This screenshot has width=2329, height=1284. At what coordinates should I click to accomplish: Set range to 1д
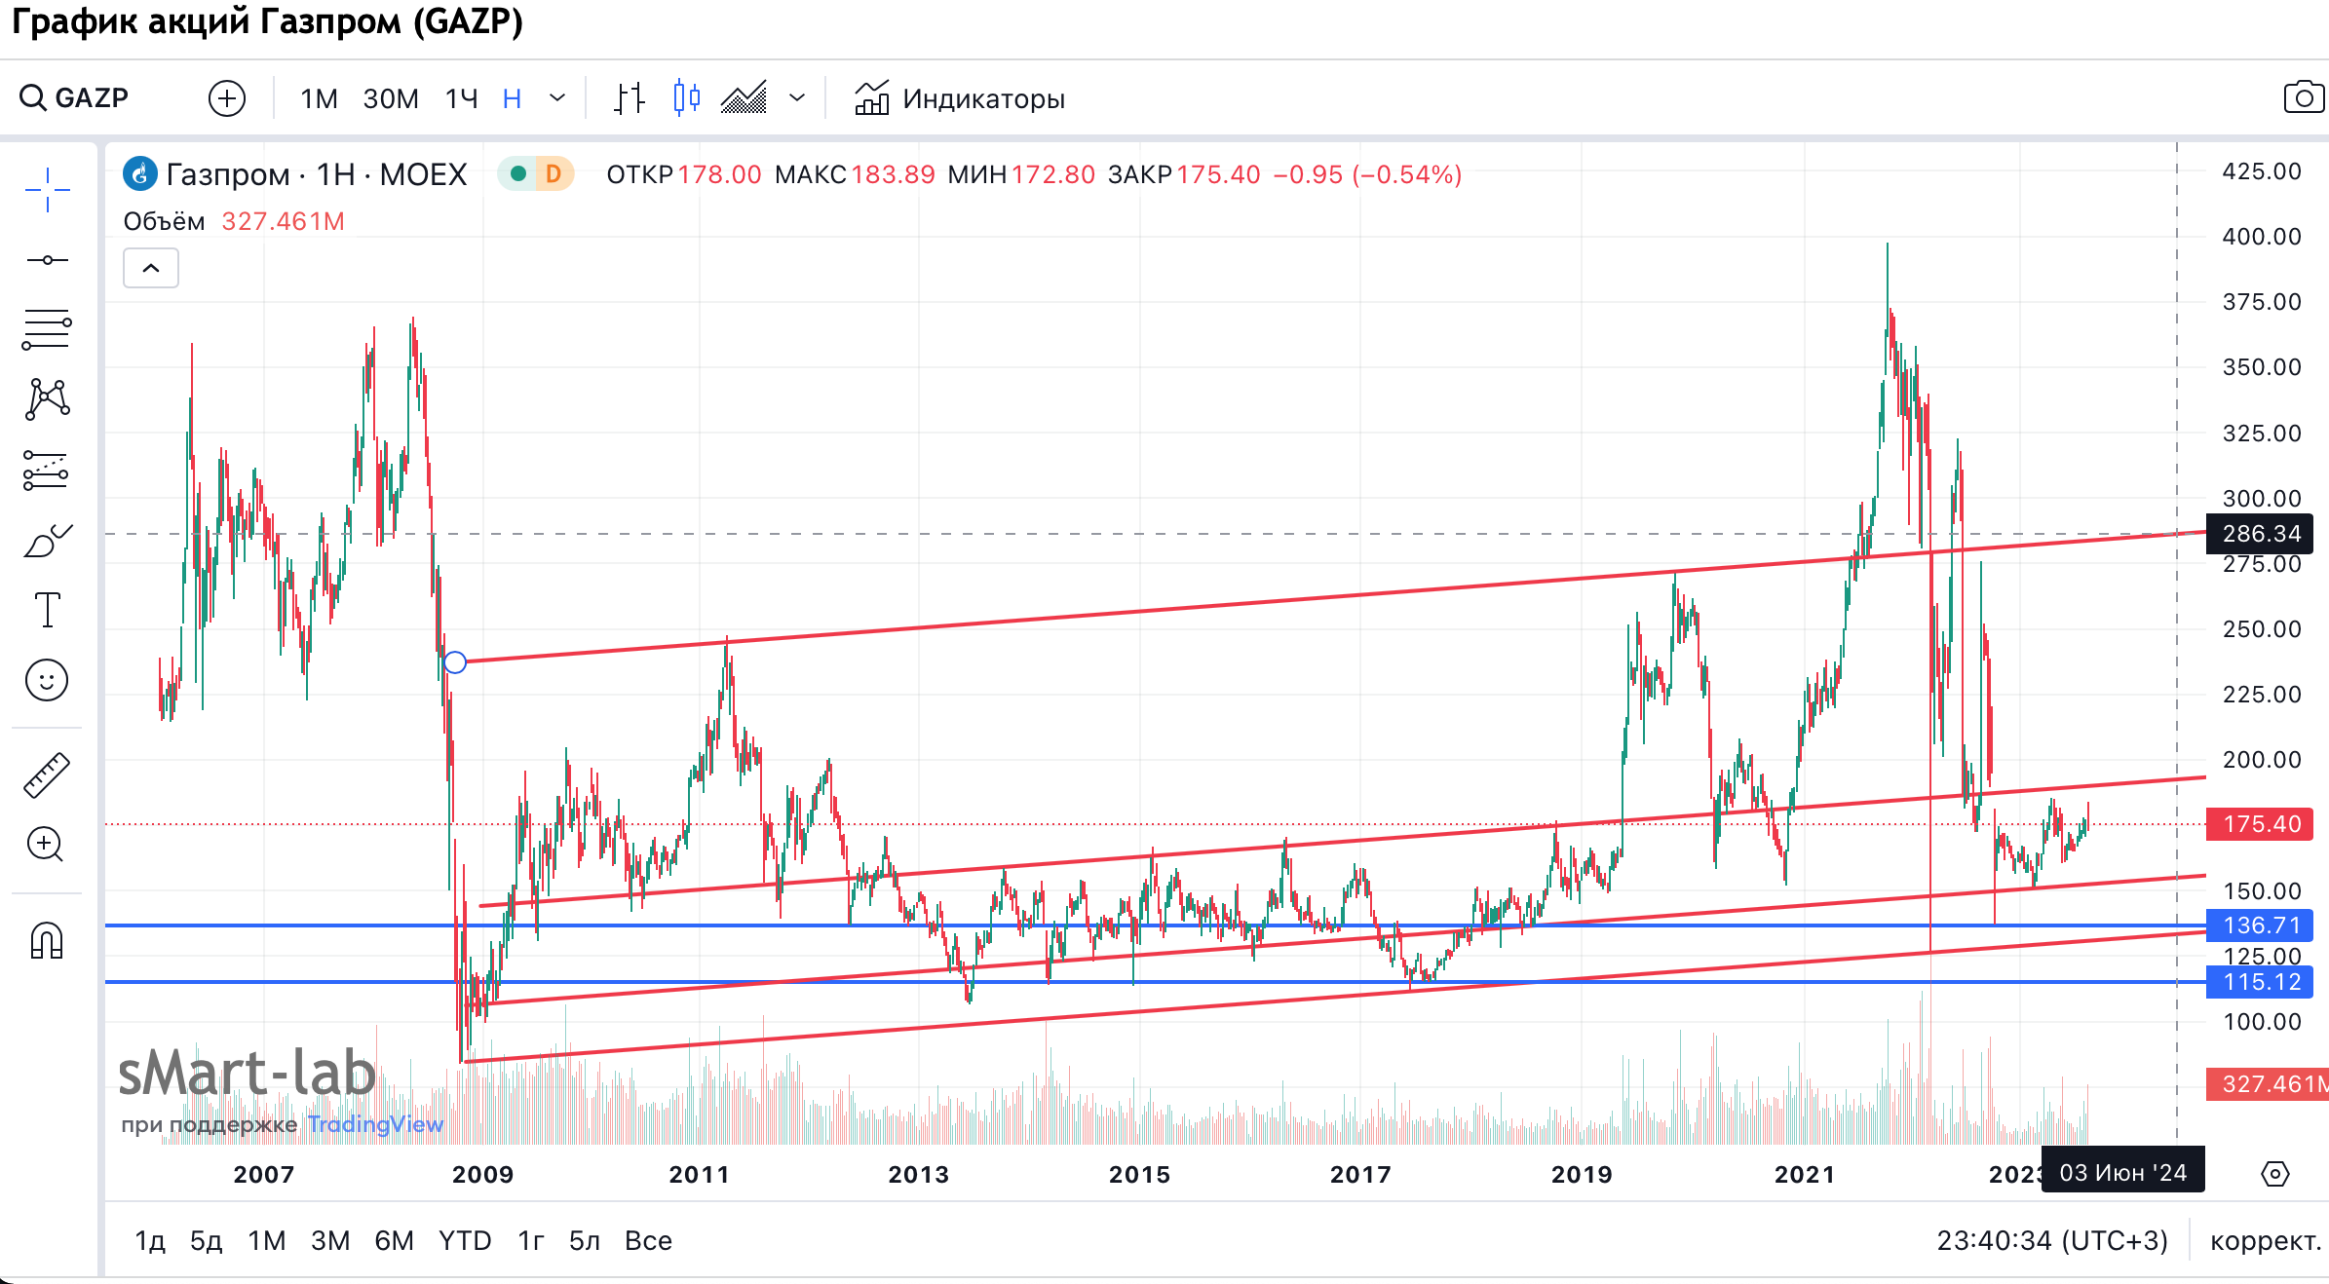[x=150, y=1240]
